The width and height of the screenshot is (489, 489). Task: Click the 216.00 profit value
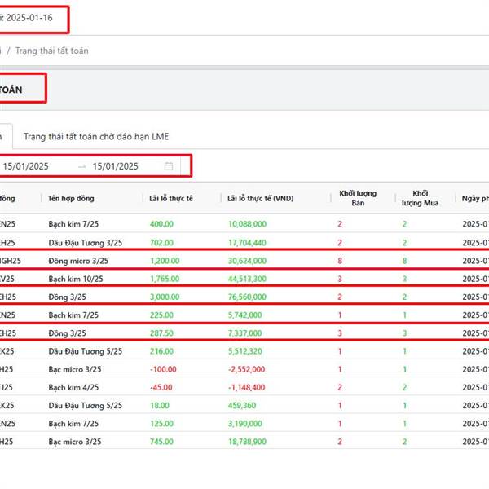tap(161, 351)
